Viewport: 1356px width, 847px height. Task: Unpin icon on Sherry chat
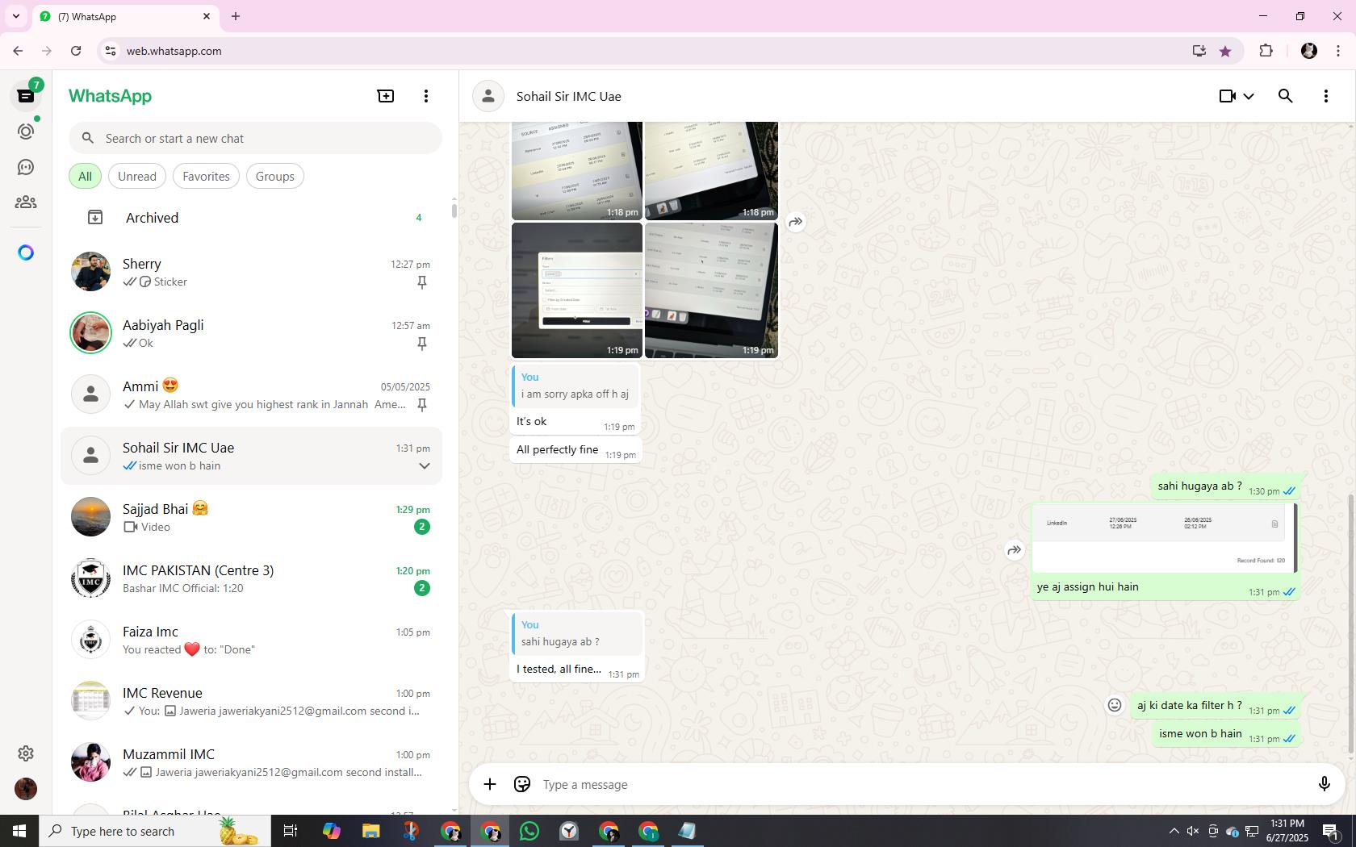[x=422, y=282]
